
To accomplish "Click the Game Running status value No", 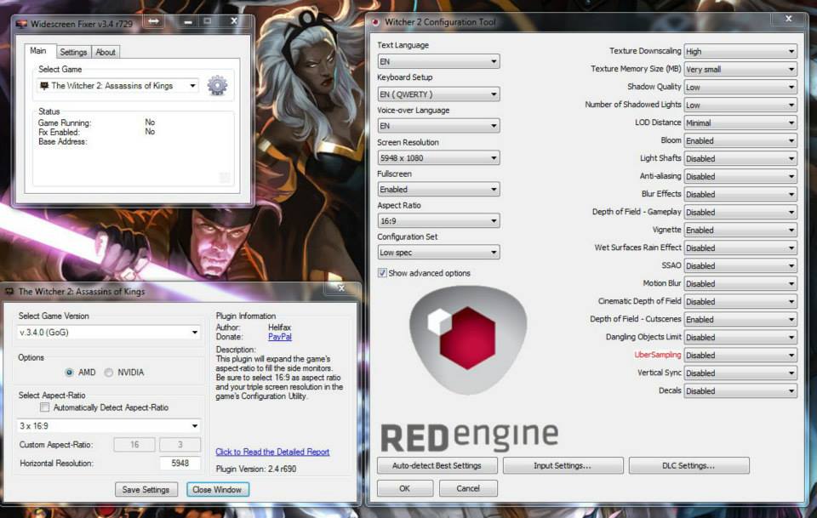I will (150, 122).
